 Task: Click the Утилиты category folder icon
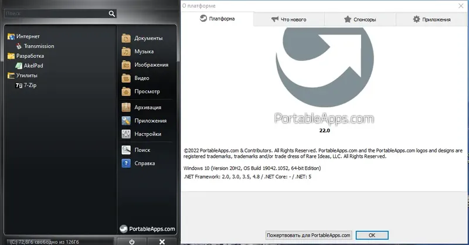11,76
